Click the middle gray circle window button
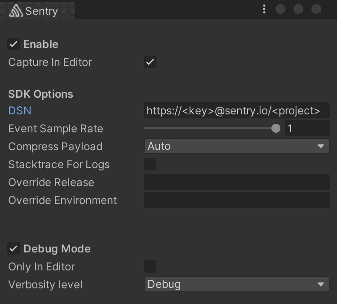Screen dimensions: 337x304 (298, 9)
